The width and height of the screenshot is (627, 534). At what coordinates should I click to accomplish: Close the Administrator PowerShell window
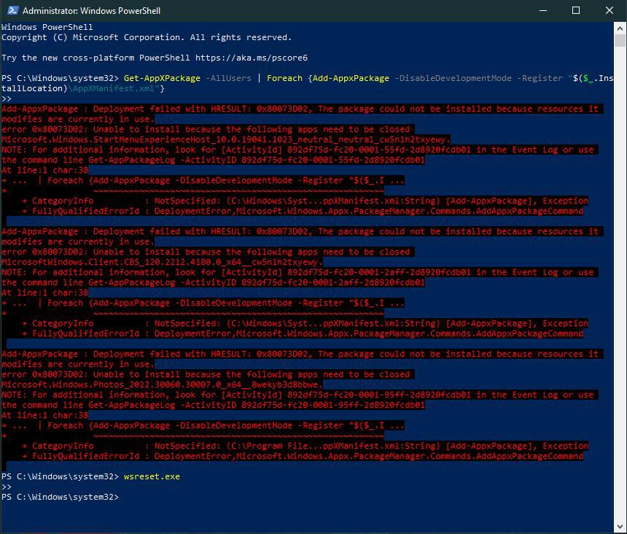point(609,10)
